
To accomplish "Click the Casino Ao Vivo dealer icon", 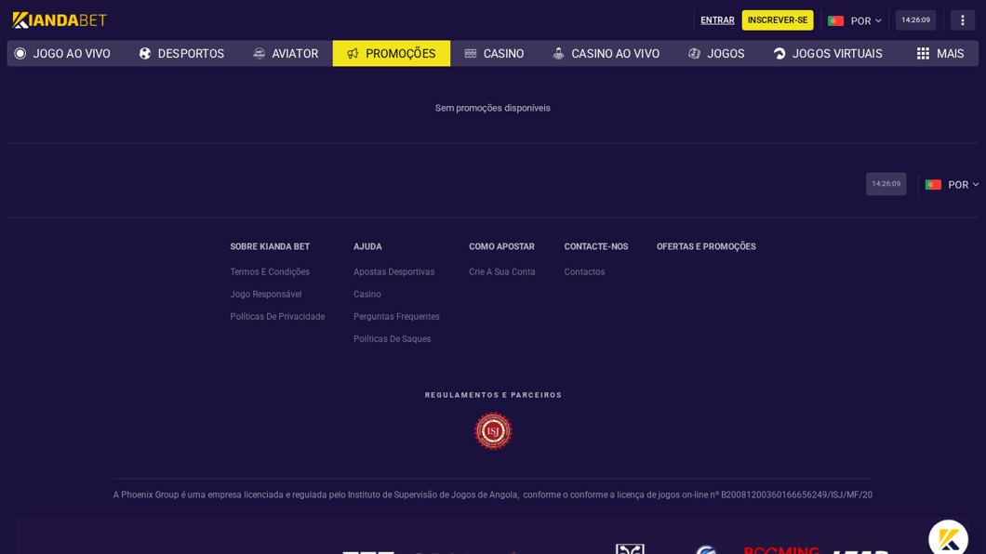I will [558, 53].
